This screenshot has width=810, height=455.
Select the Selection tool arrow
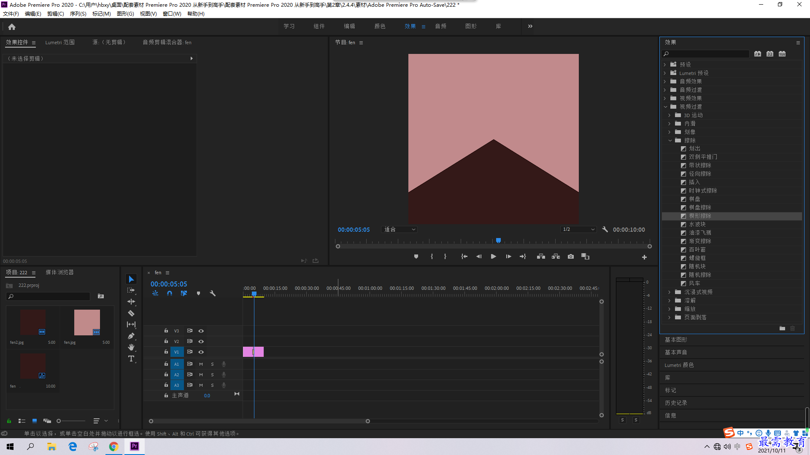click(x=131, y=279)
